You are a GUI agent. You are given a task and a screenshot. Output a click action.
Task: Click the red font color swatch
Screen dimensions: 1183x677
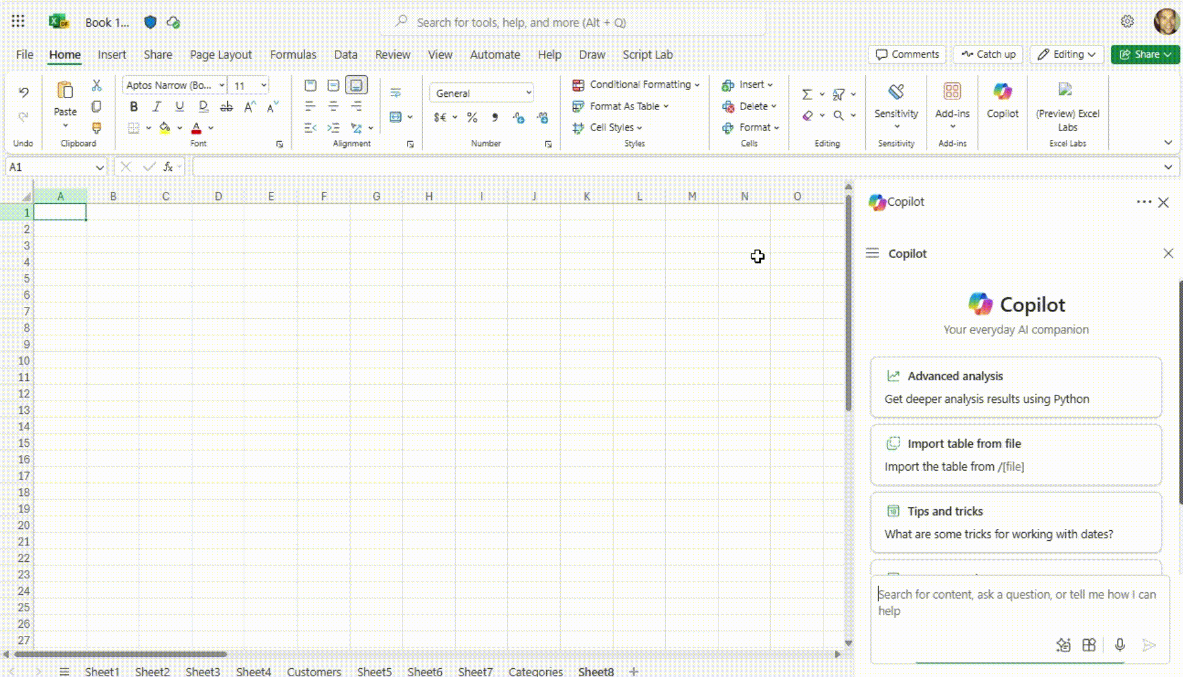pyautogui.click(x=196, y=128)
